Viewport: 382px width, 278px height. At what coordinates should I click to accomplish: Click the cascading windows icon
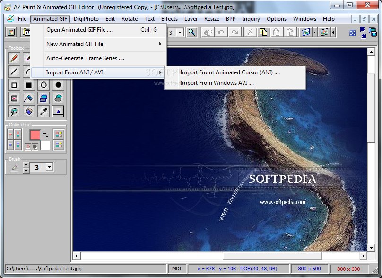click(373, 32)
